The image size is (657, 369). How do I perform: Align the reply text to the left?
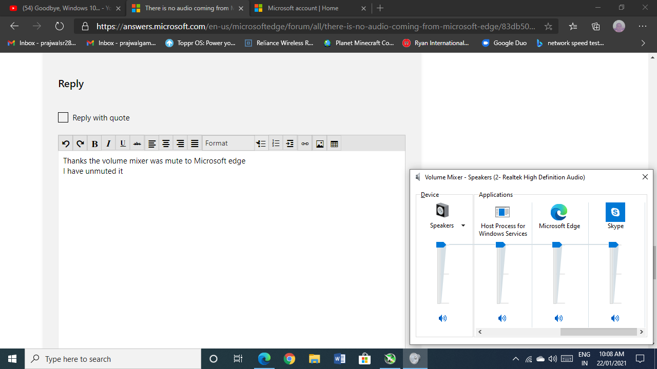tap(152, 143)
